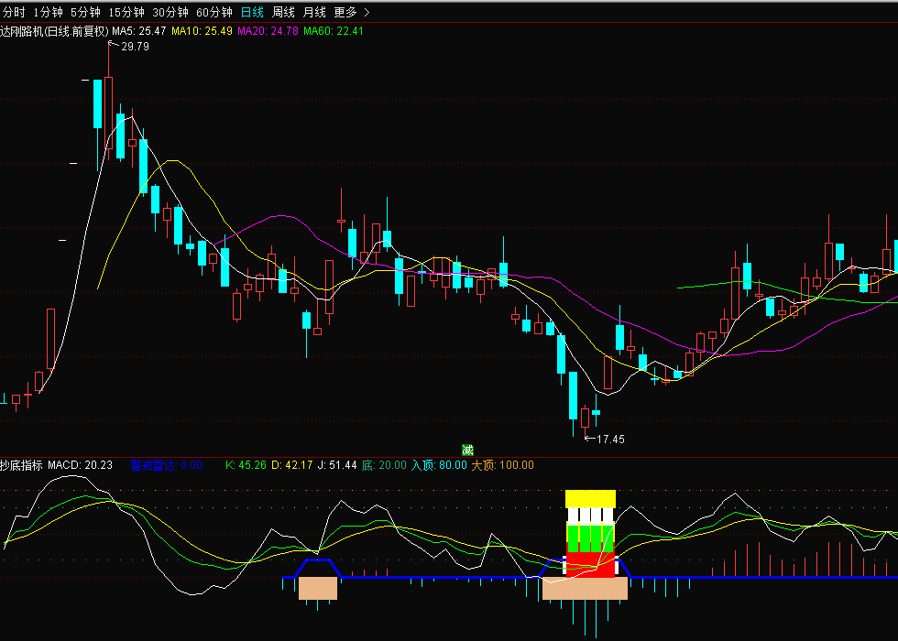Click the MACD: 20.23 value label
This screenshot has width=898, height=641.
pos(81,465)
